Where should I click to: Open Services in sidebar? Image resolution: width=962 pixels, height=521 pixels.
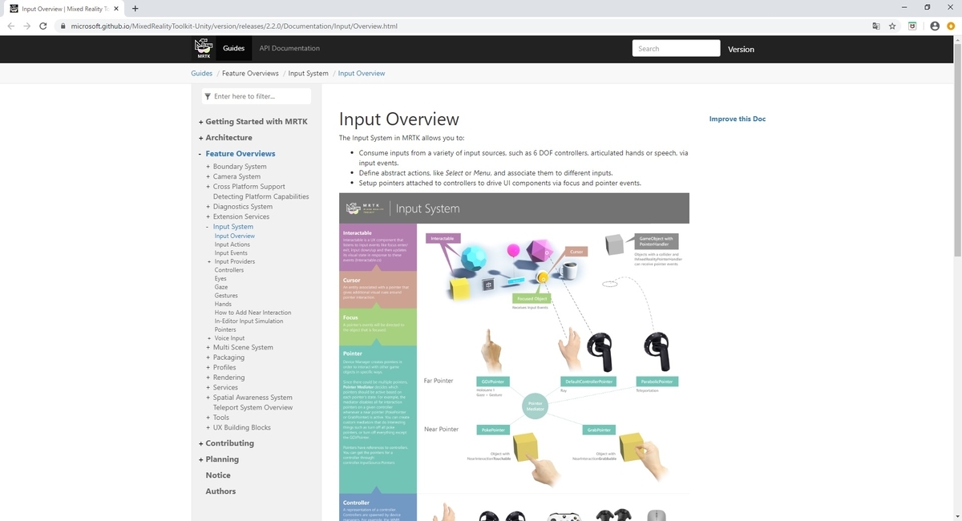(x=225, y=387)
